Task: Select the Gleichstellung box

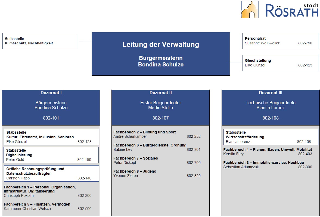Action: [x=280, y=63]
